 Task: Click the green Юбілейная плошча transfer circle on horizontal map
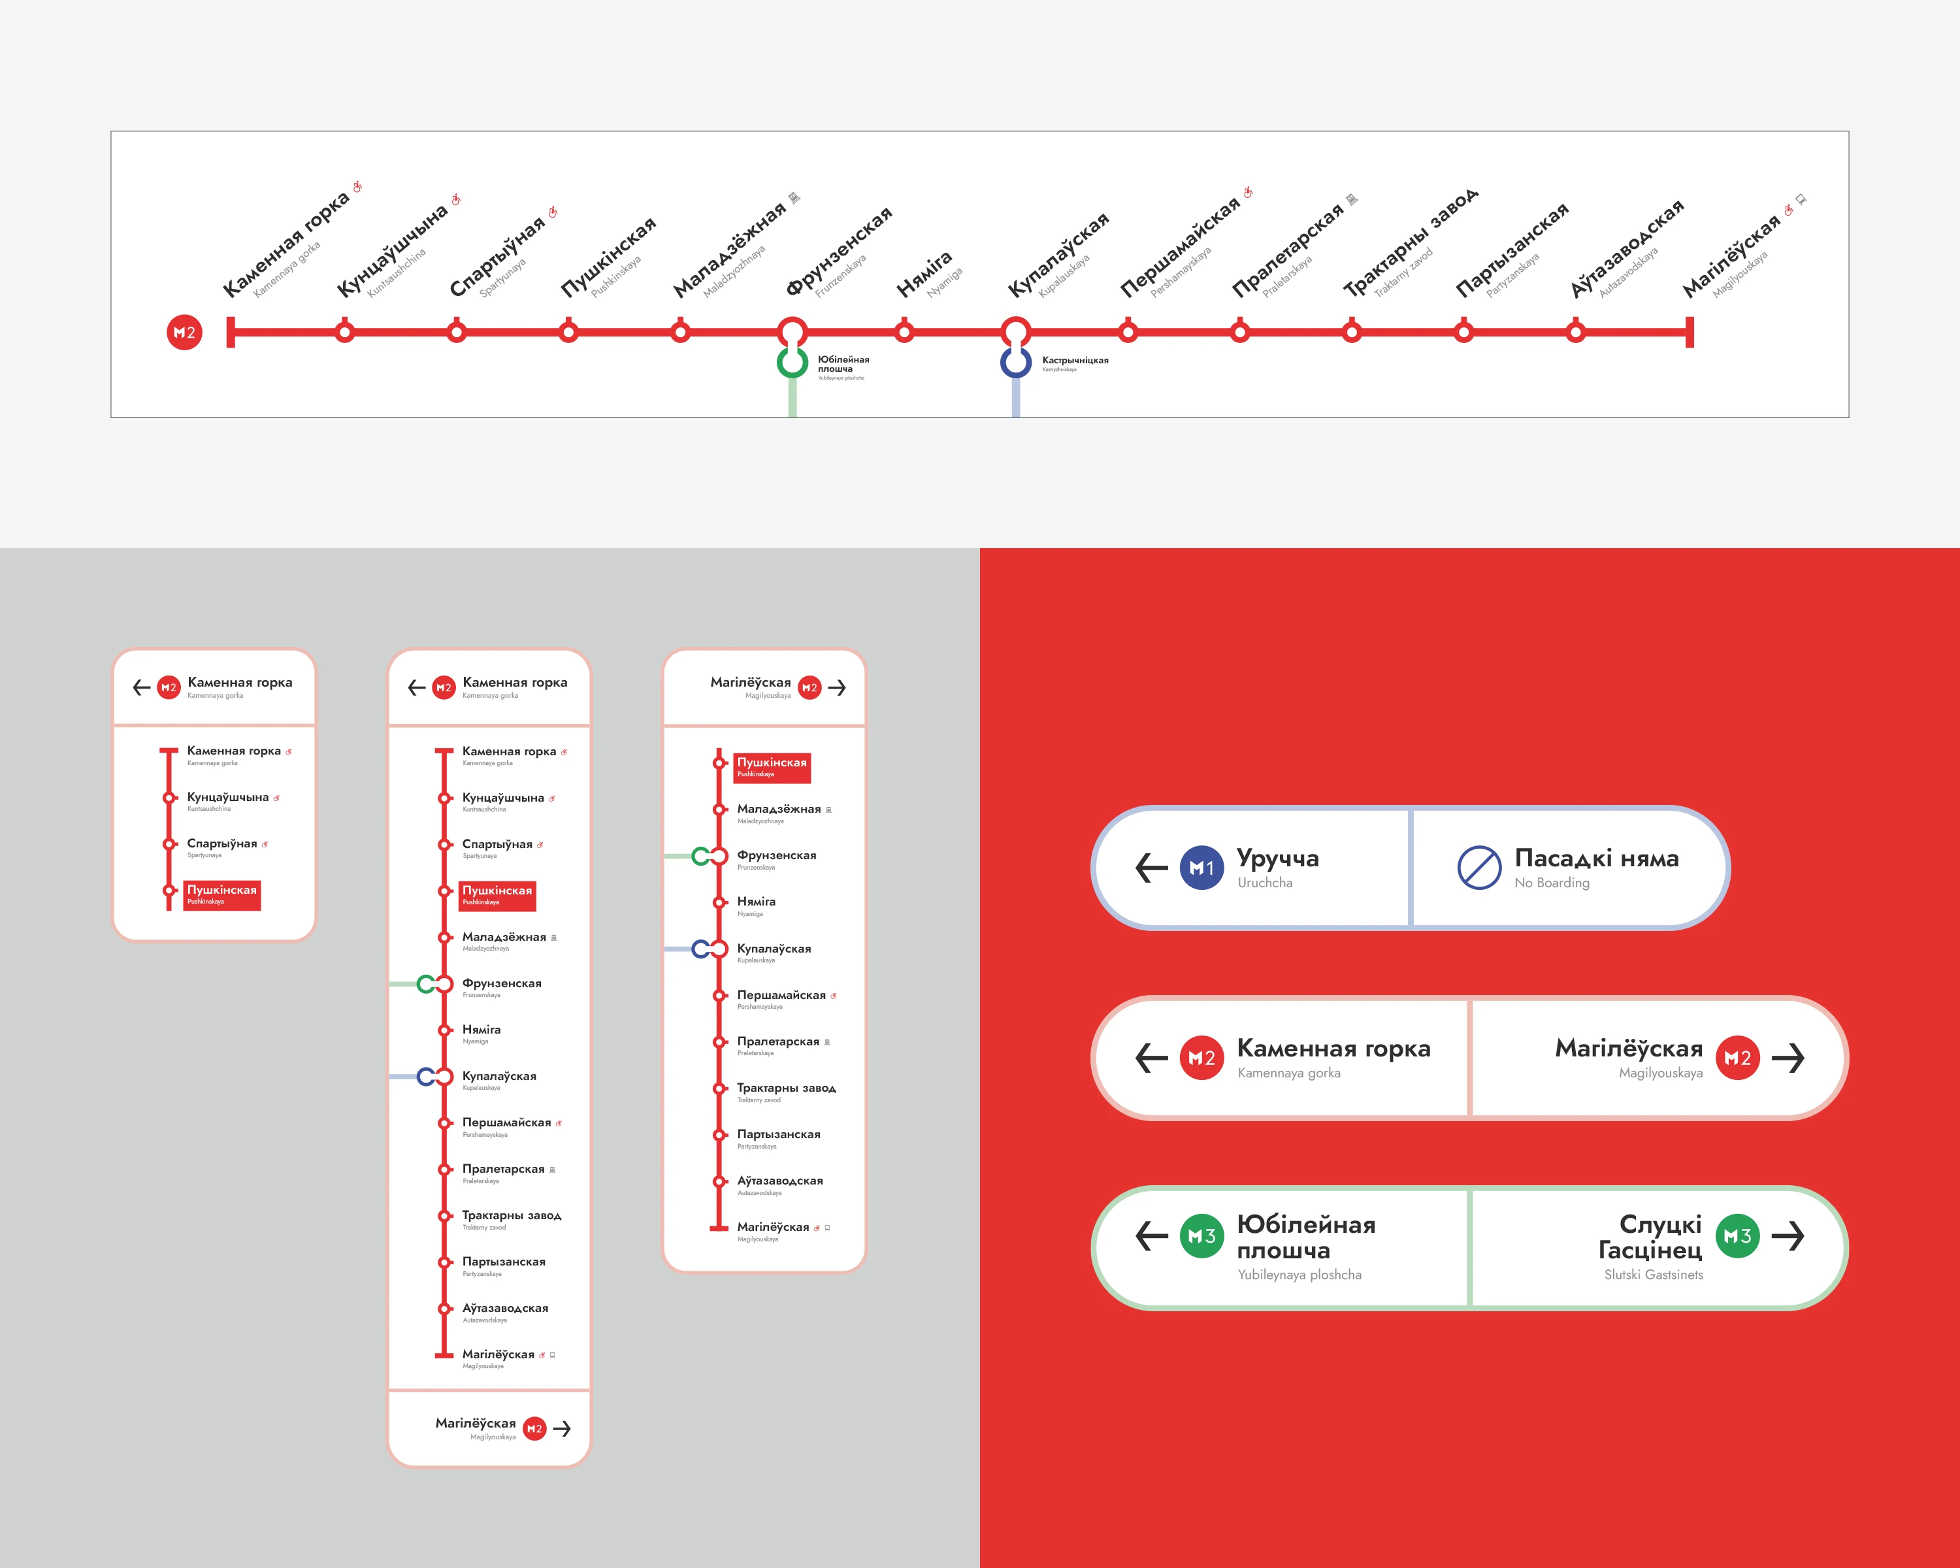(x=792, y=363)
